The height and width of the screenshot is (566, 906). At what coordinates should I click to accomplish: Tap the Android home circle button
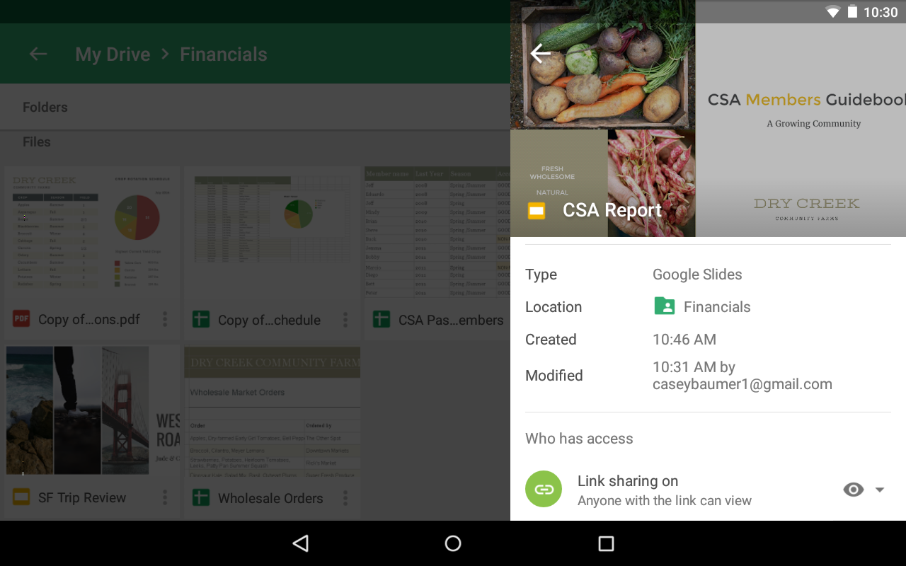click(x=453, y=543)
